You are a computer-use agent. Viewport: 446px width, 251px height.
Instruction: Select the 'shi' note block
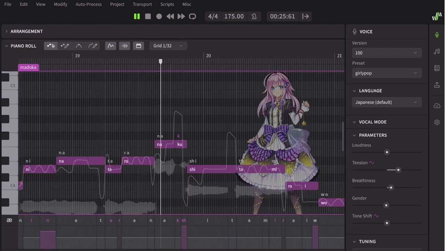212,169
